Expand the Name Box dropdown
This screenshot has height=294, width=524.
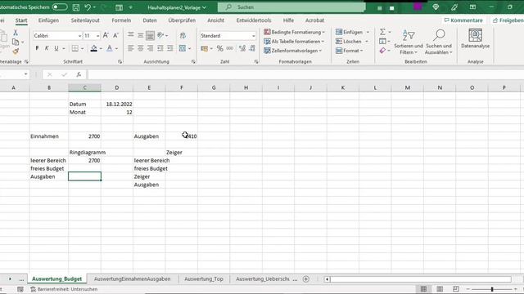tap(25, 74)
